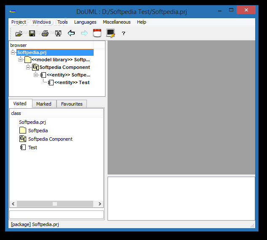This screenshot has width=267, height=240.
Task: Open browser search with binoculars icon
Action: tap(58, 33)
